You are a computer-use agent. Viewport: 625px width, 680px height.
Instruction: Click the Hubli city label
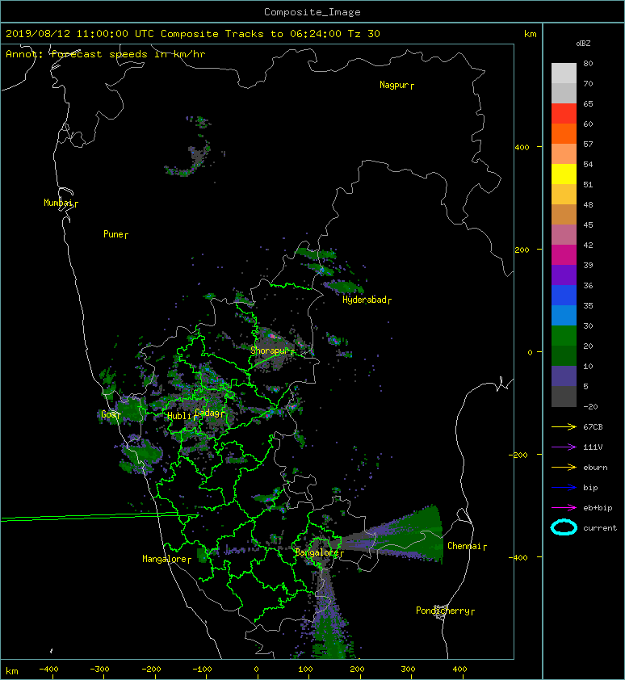179,416
